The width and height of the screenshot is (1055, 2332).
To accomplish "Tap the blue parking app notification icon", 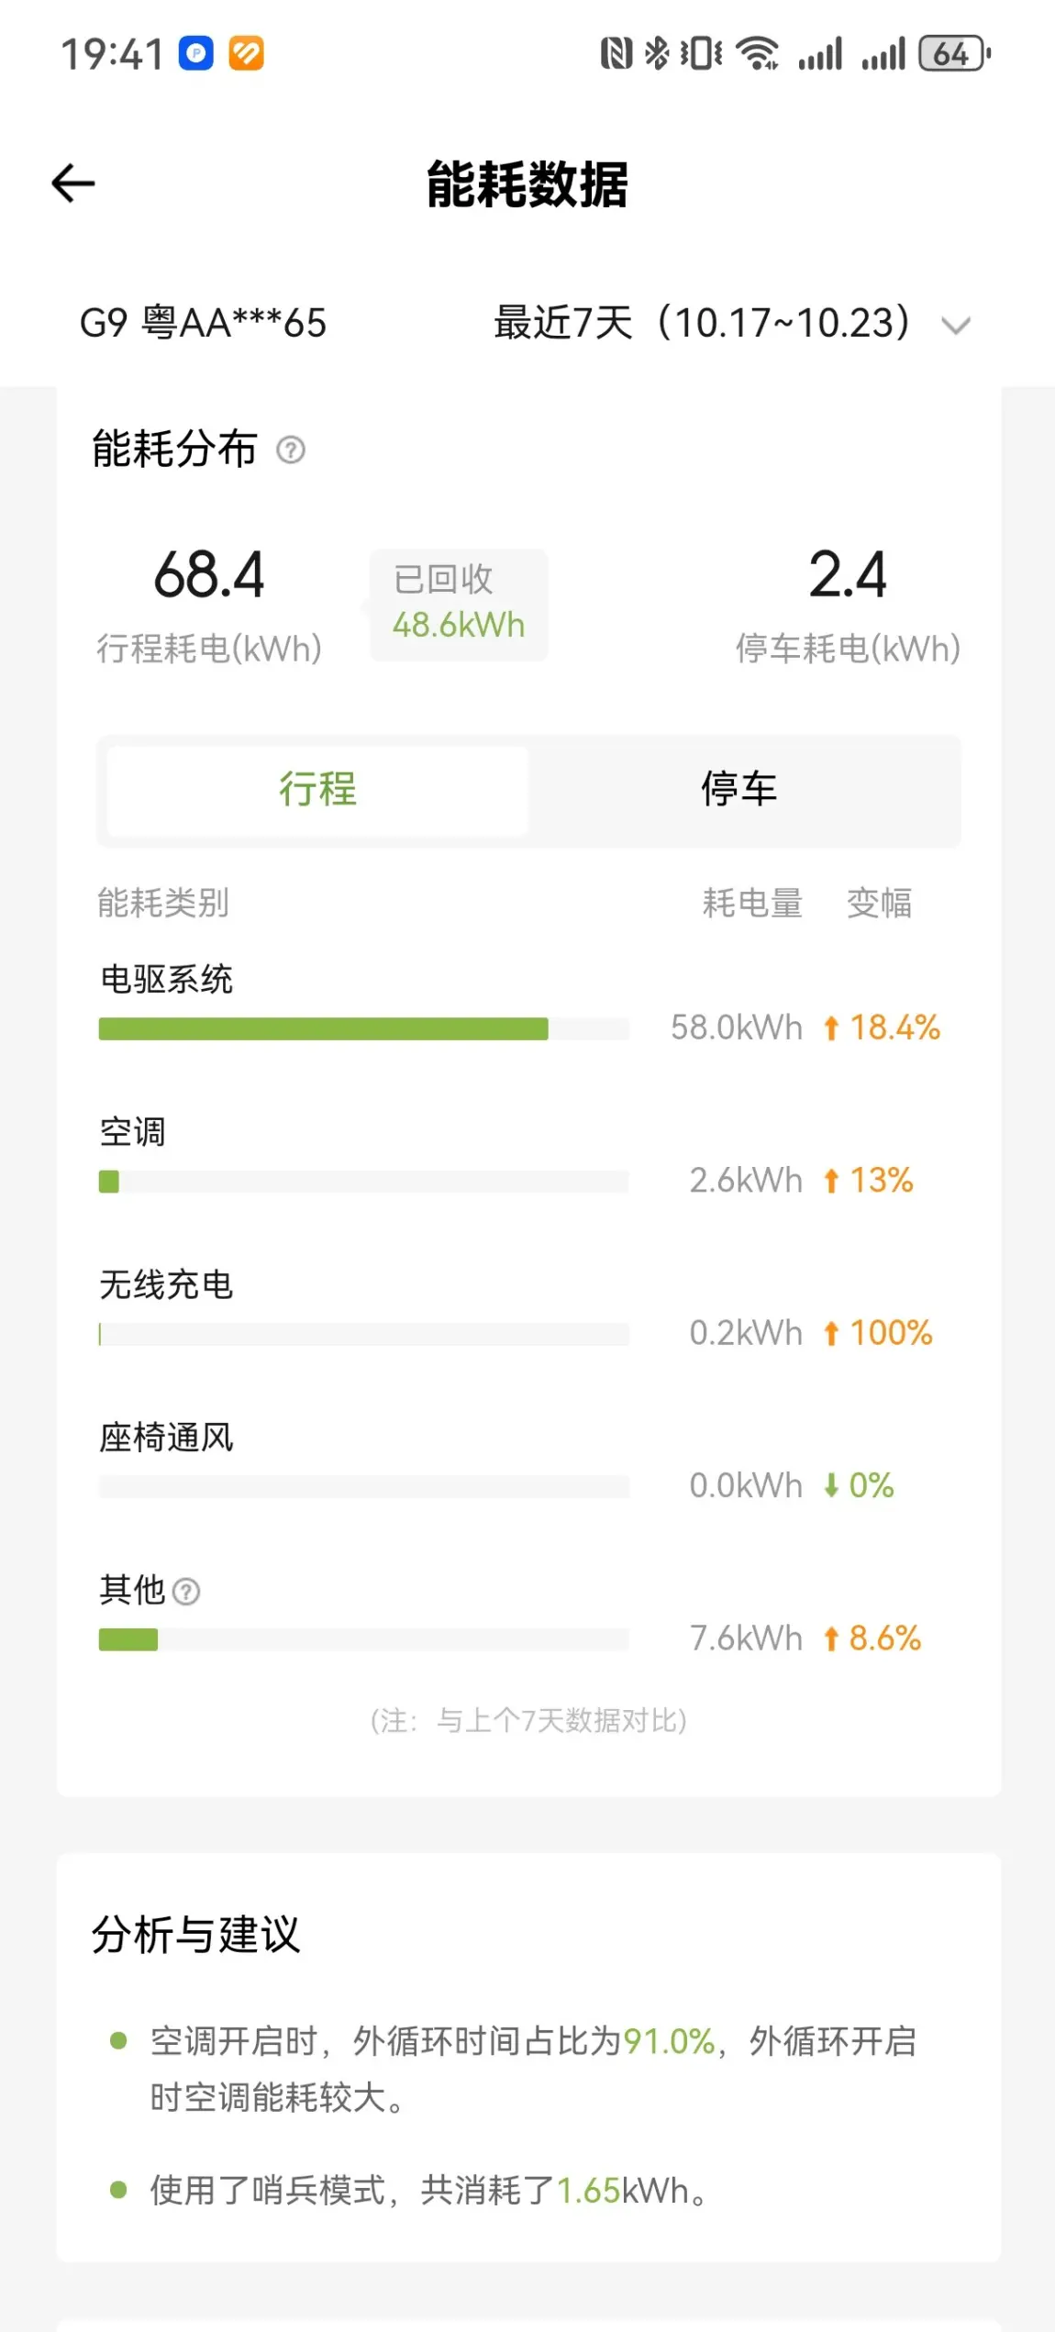I will click(x=196, y=53).
